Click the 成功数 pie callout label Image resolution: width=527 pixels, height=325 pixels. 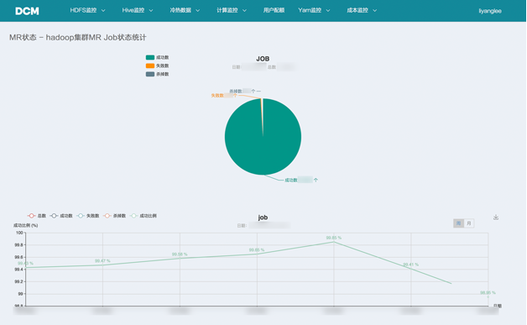(301, 180)
